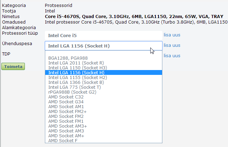Choose AMD Socket FM2+ option
The height and width of the screenshot is (147, 228).
[104, 111]
